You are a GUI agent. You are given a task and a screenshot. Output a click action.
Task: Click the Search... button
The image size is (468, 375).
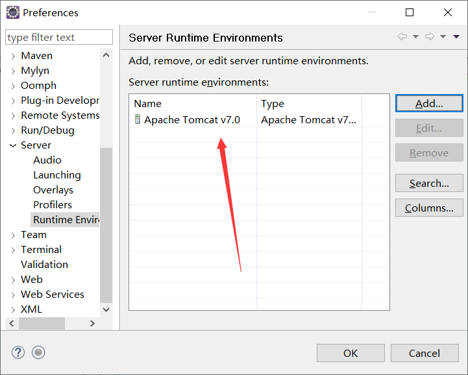pos(429,183)
